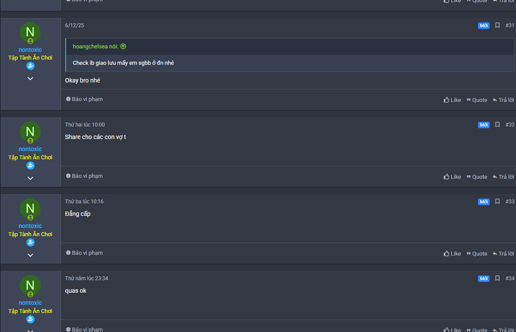
Task: Bookmark post #31
Action: click(497, 25)
